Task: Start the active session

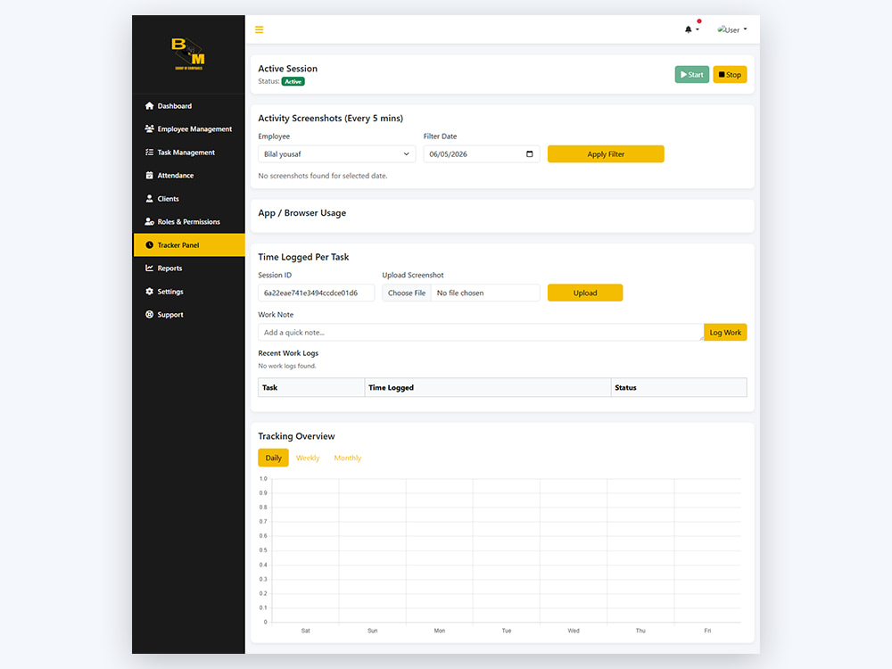Action: tap(692, 75)
